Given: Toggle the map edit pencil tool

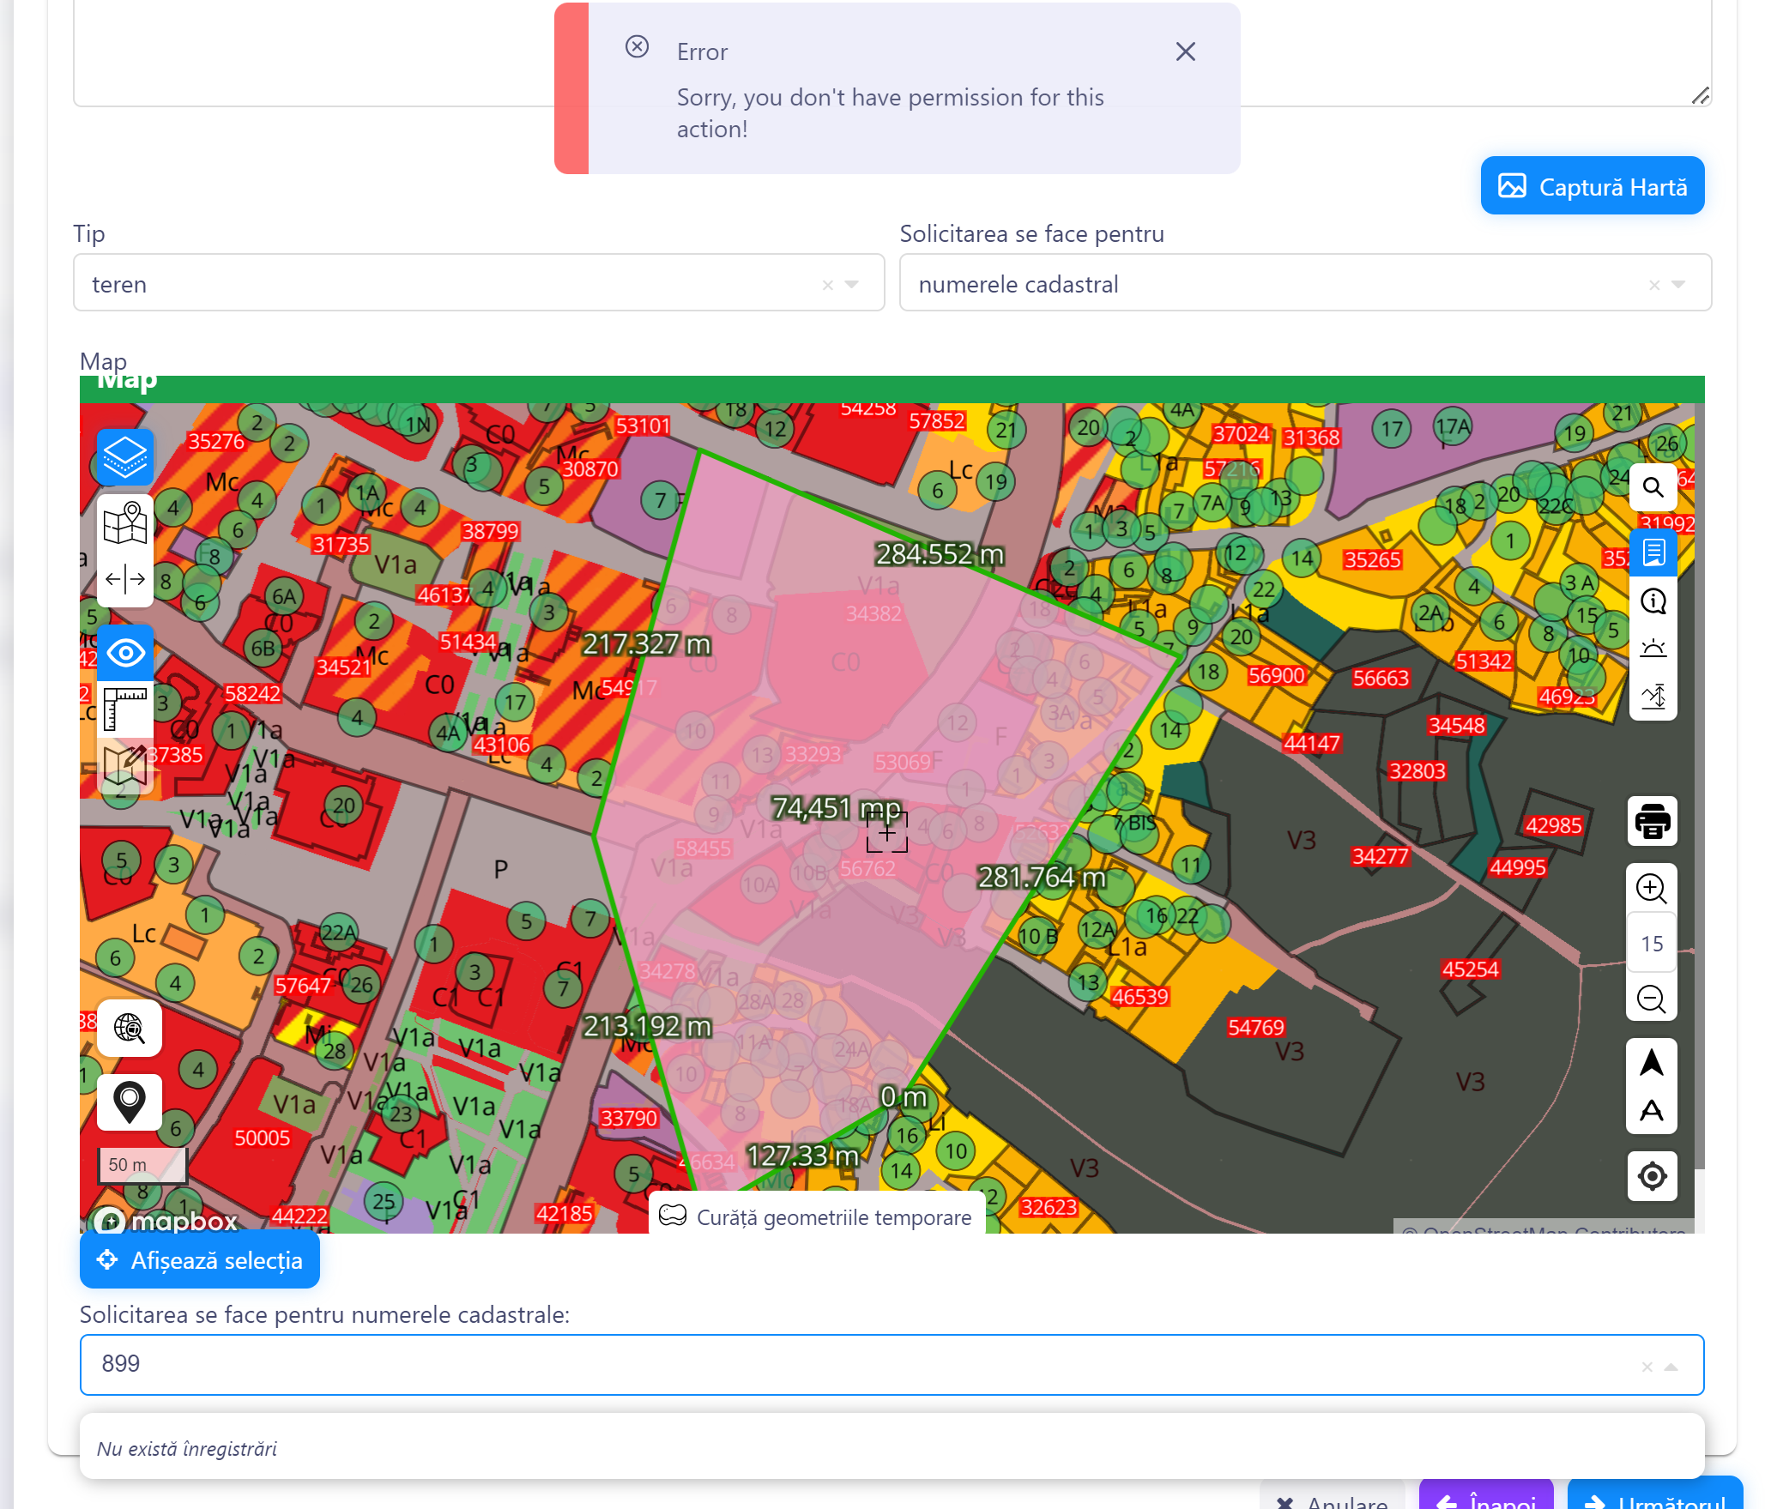Looking at the screenshot, I should (125, 762).
